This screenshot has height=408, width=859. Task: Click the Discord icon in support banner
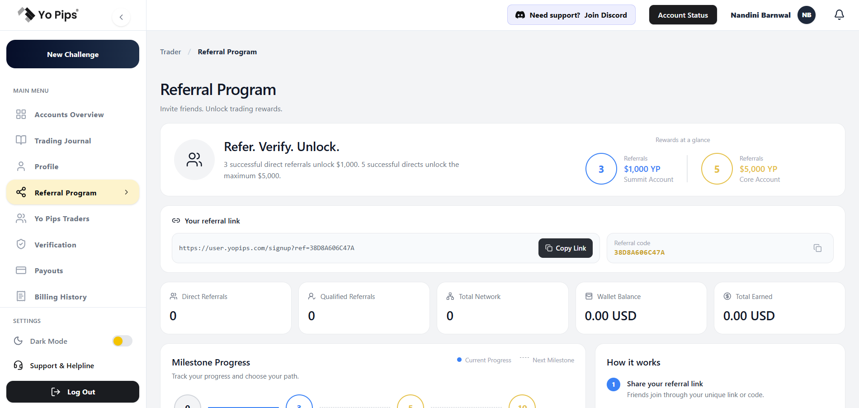(x=520, y=15)
